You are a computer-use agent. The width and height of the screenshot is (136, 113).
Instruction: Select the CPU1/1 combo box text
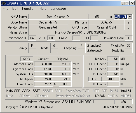click(121, 17)
